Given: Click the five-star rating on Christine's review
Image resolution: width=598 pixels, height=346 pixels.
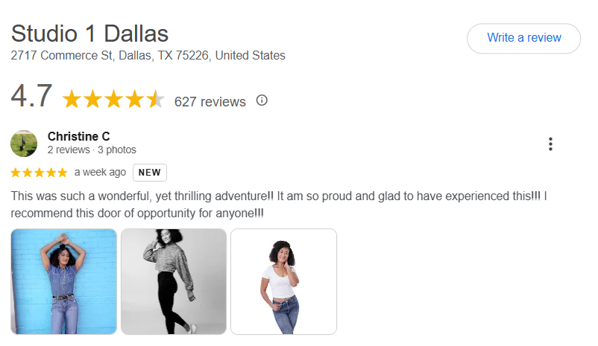Looking at the screenshot, I should (39, 173).
